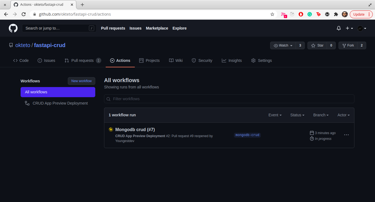Click the in-progress status icon of Mongodb crud run
Viewport: 375px width, 202px height.
click(x=111, y=129)
